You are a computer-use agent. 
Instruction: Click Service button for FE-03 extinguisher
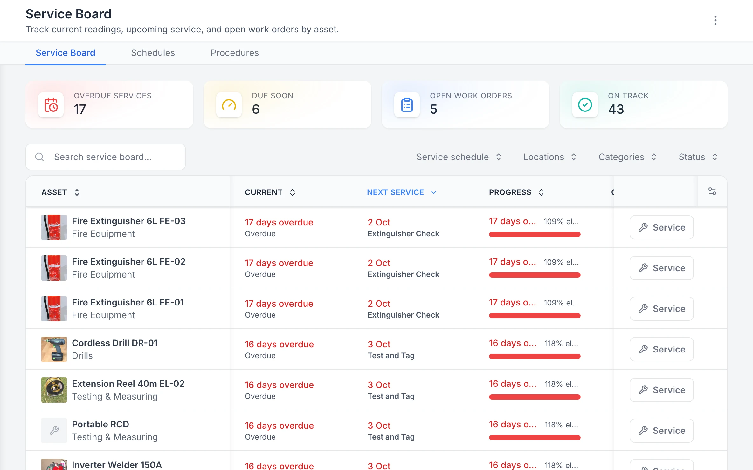tap(662, 227)
